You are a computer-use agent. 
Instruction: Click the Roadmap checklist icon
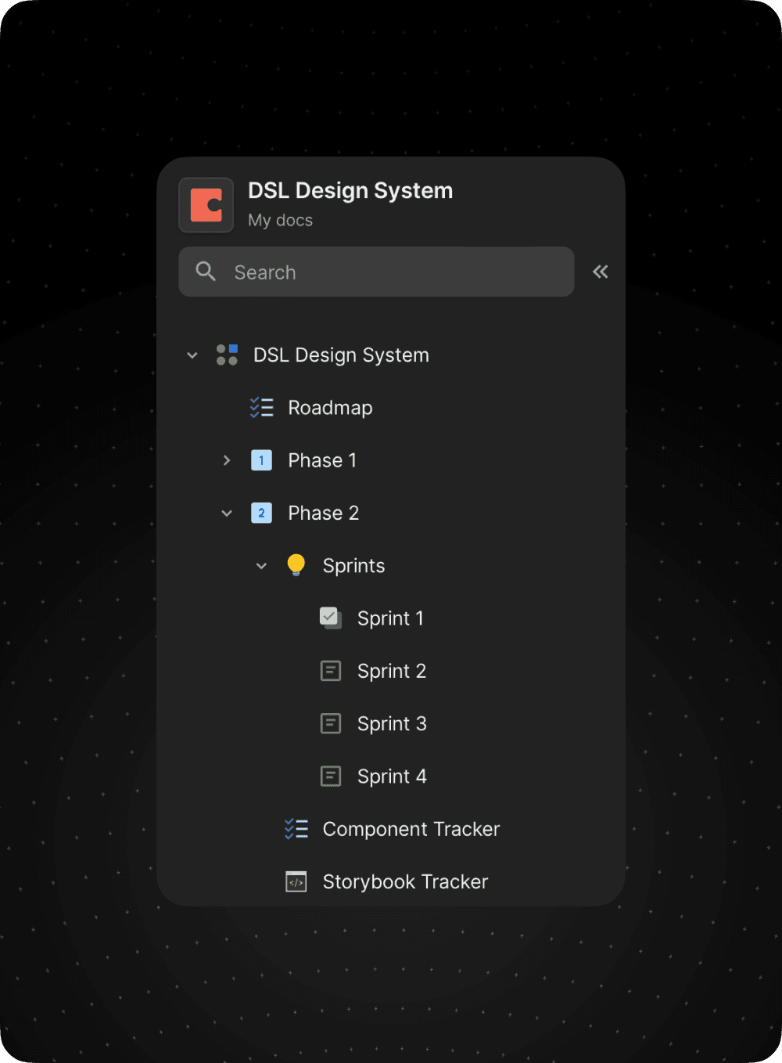261,408
